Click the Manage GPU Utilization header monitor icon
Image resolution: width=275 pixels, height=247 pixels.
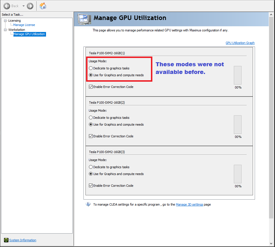point(84,19)
